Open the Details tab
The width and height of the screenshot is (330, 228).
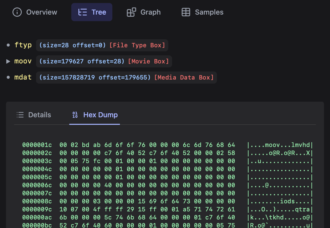coord(40,115)
